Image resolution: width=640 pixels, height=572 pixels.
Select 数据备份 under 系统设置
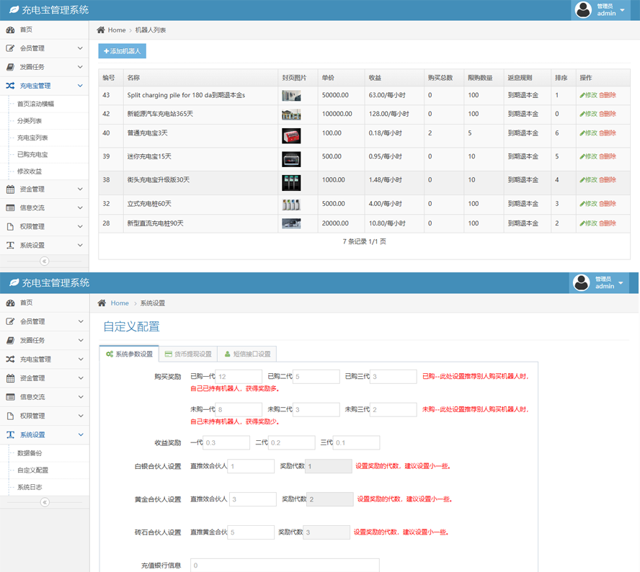[x=30, y=453]
